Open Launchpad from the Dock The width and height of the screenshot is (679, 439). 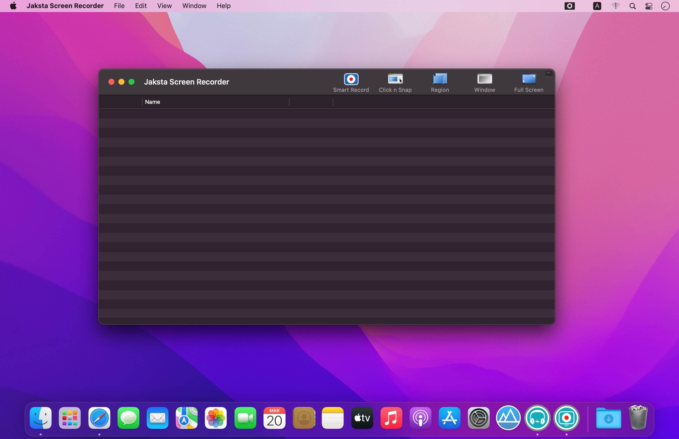[x=70, y=418]
